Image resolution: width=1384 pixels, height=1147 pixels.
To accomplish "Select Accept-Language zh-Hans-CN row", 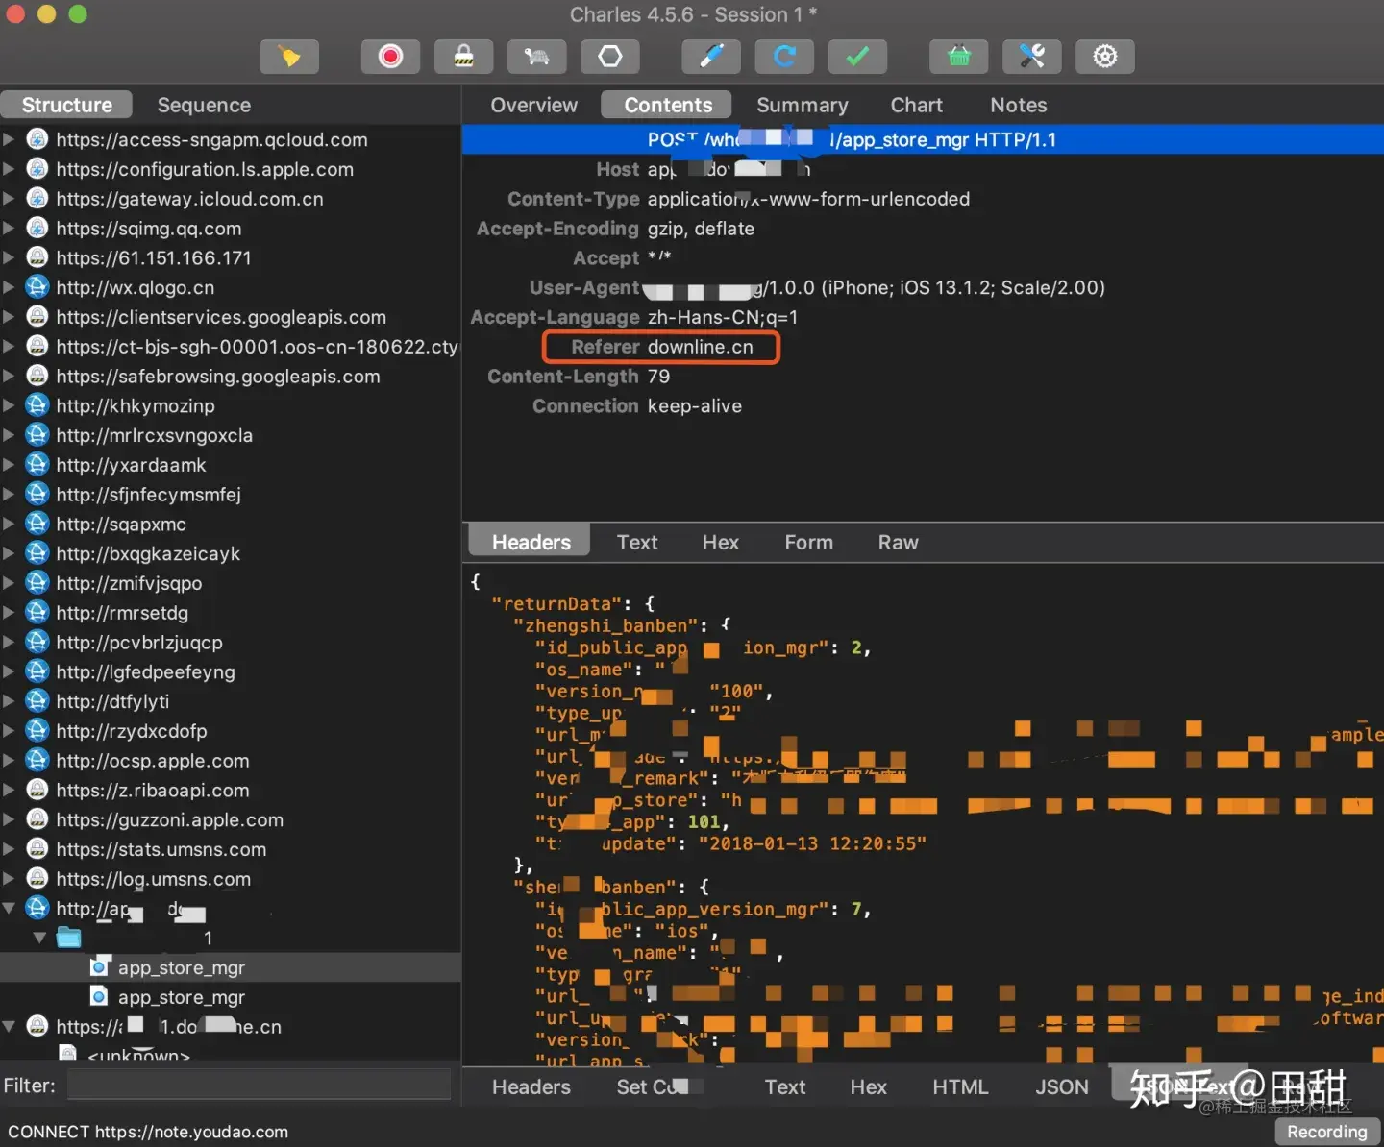I will [634, 317].
